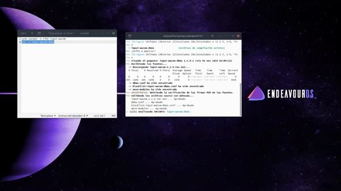Click the new tab icon in the terminal header

(130, 36)
